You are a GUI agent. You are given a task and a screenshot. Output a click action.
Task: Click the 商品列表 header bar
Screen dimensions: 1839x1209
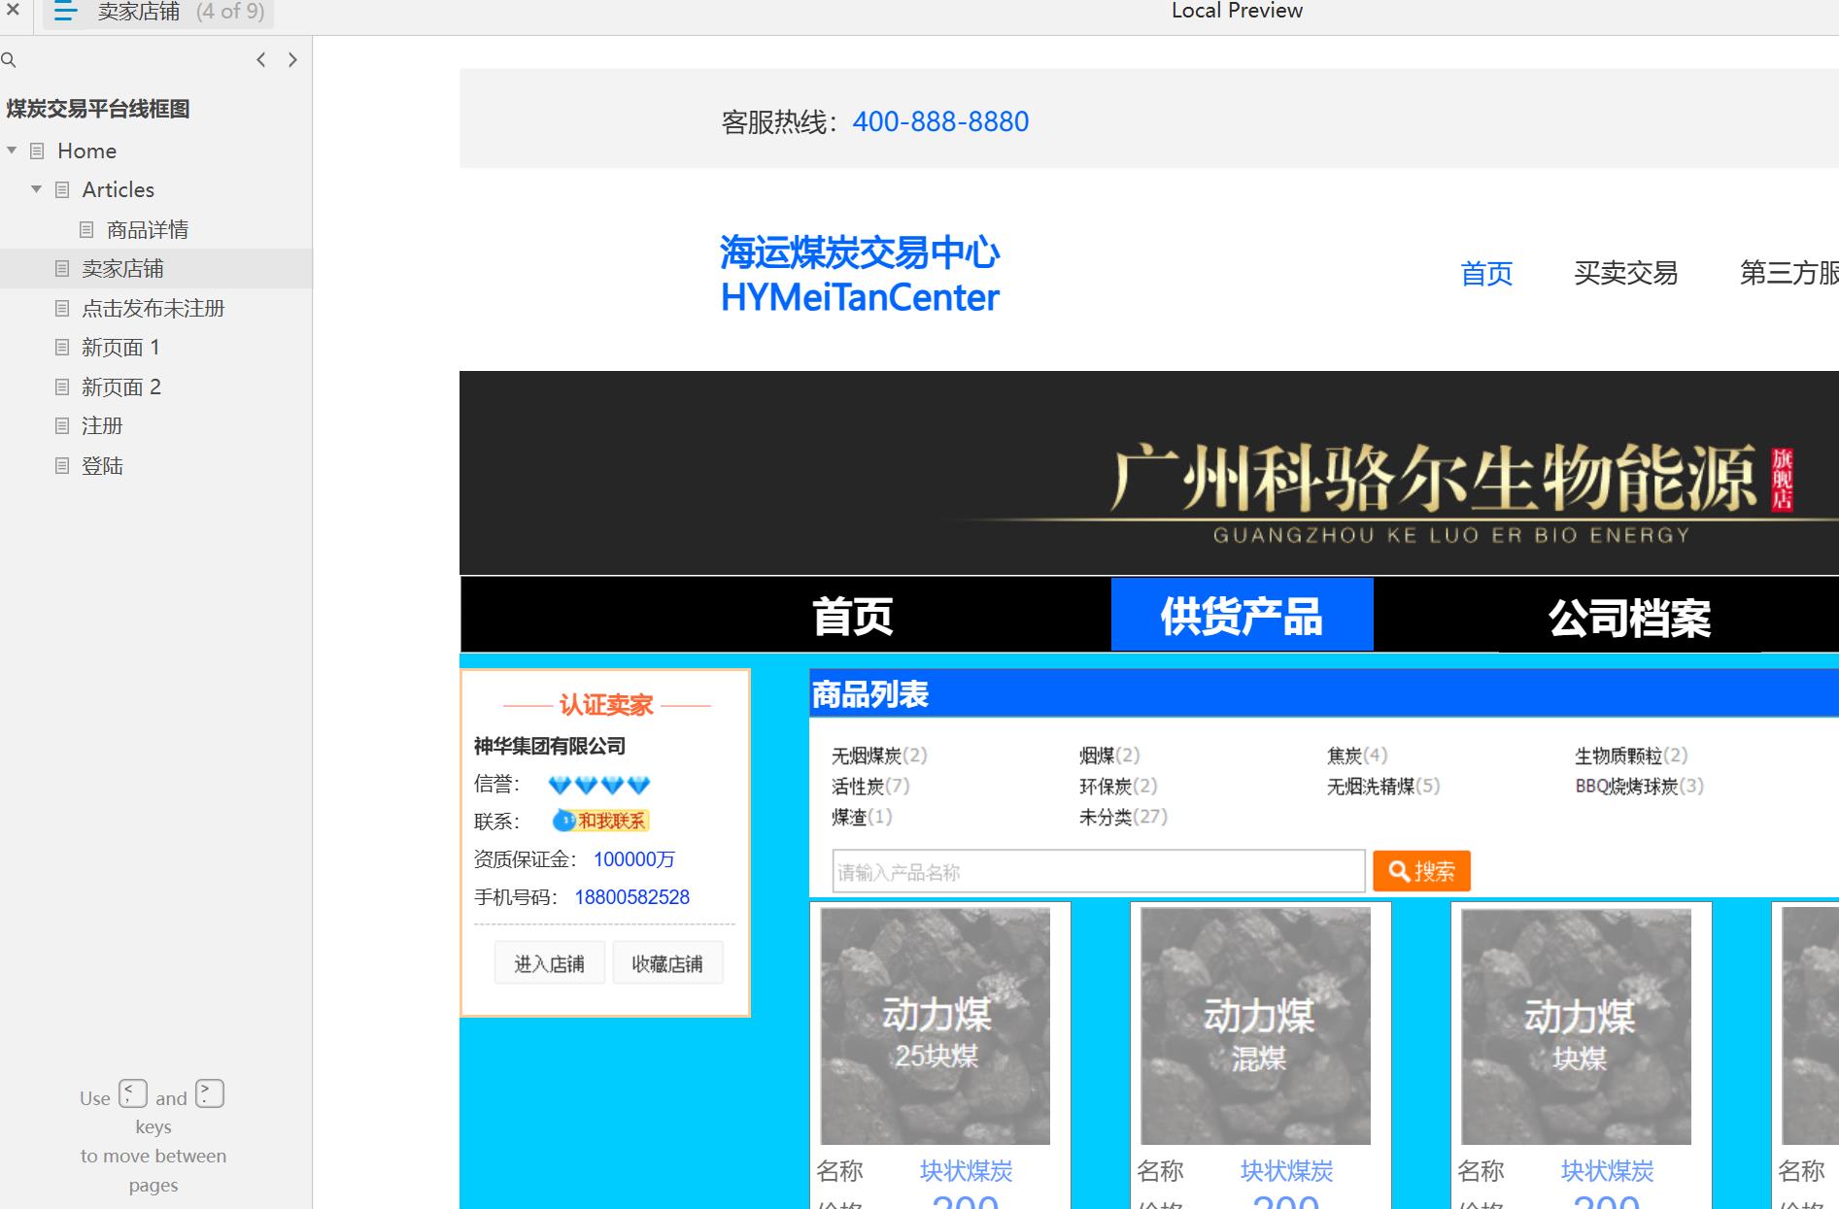(1324, 694)
